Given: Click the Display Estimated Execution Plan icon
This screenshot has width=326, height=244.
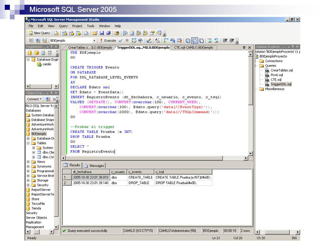Looking at the screenshot, I should 134,40.
